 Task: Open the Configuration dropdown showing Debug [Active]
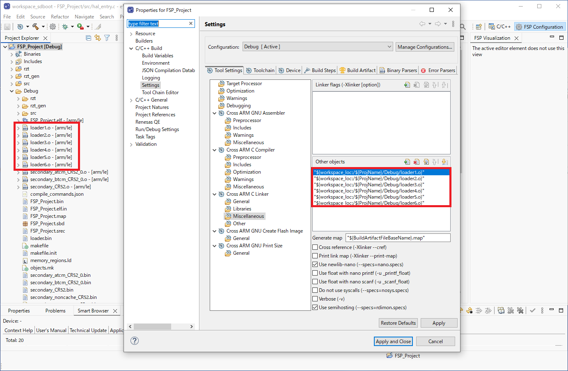(x=389, y=47)
